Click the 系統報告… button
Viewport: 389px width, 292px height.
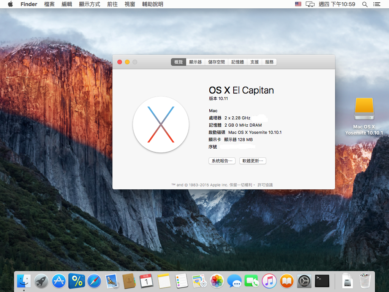point(222,161)
